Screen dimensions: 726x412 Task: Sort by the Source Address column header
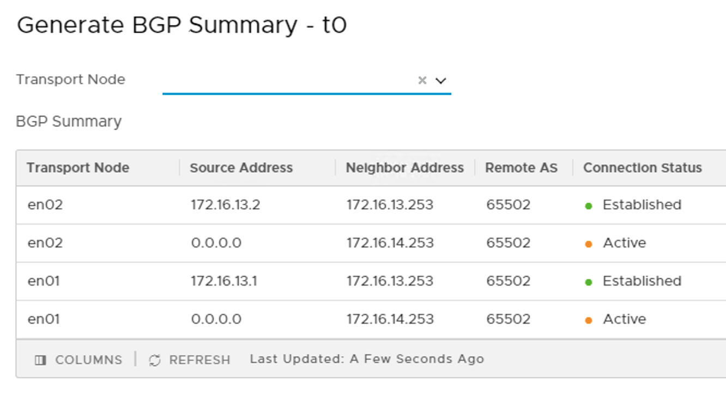tap(241, 168)
